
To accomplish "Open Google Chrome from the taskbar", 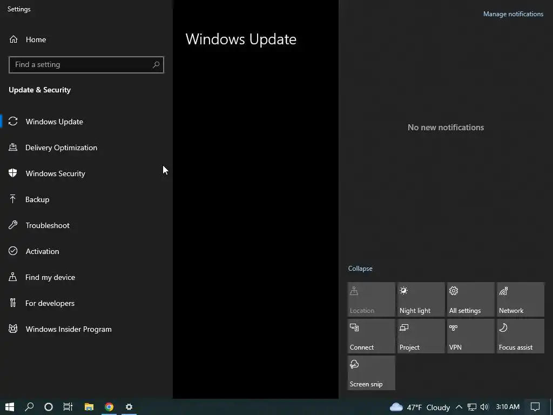I will (x=109, y=407).
